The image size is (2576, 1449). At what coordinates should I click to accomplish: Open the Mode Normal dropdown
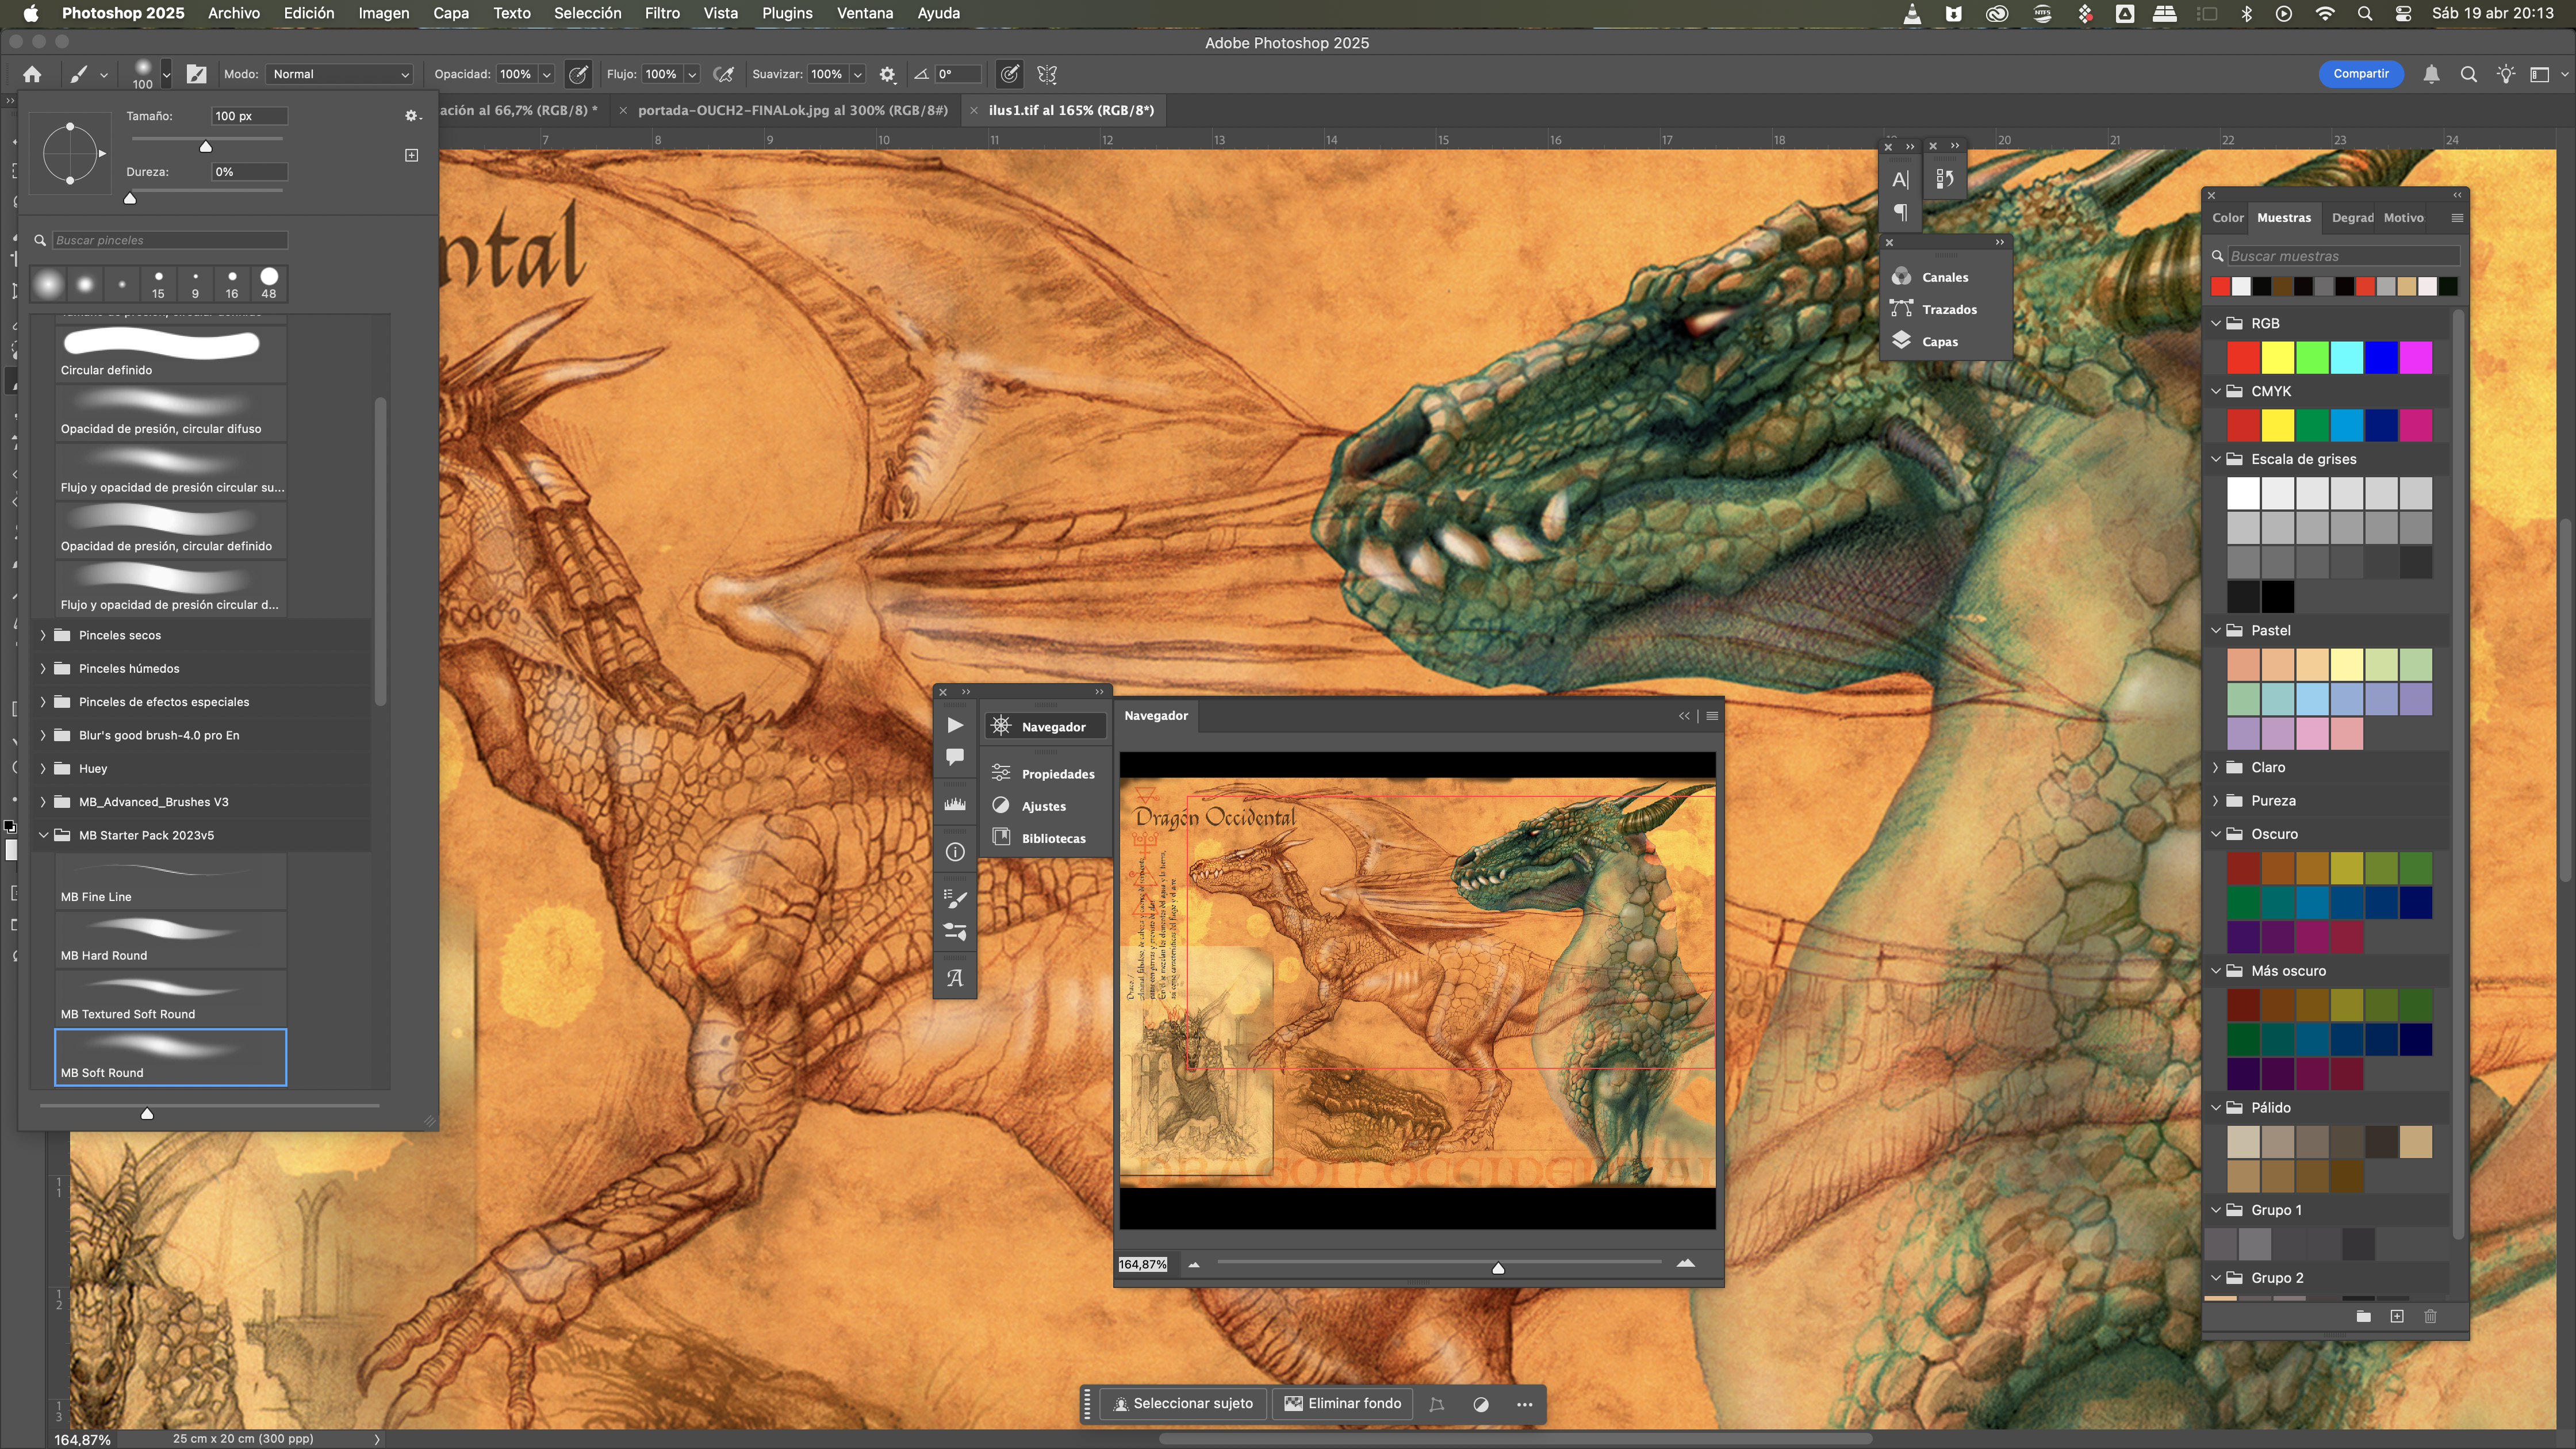click(340, 74)
